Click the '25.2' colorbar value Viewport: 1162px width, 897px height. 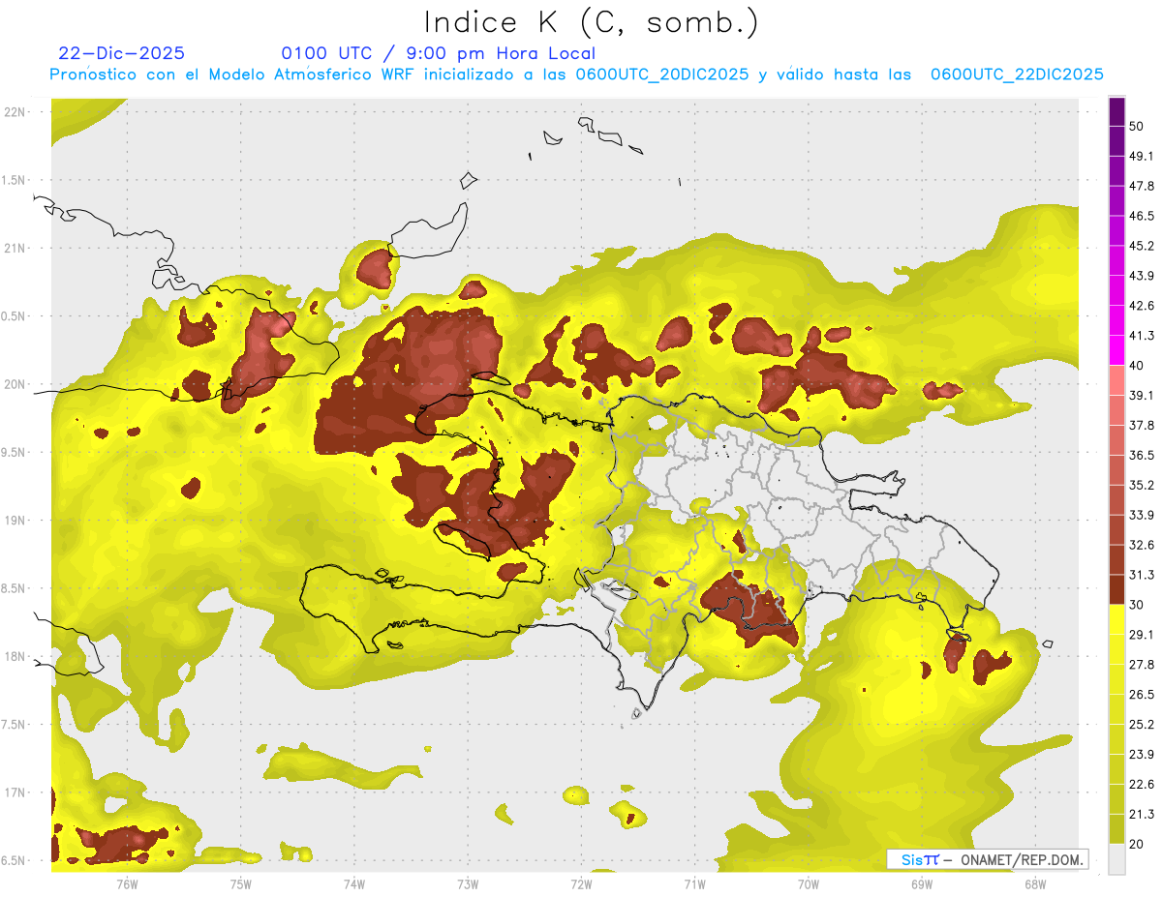1142,725
